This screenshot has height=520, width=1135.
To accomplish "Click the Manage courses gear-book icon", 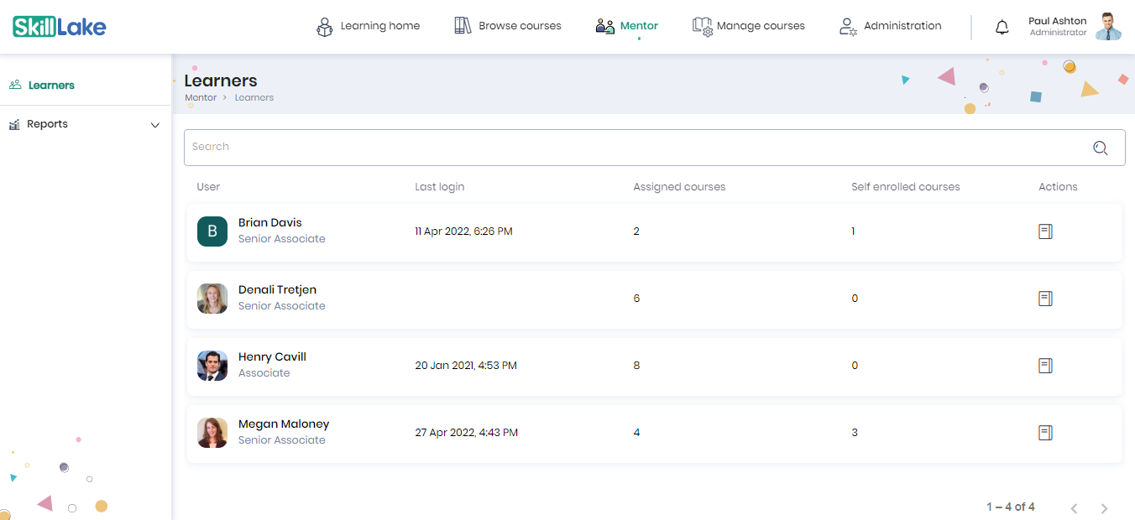I will 702,27.
